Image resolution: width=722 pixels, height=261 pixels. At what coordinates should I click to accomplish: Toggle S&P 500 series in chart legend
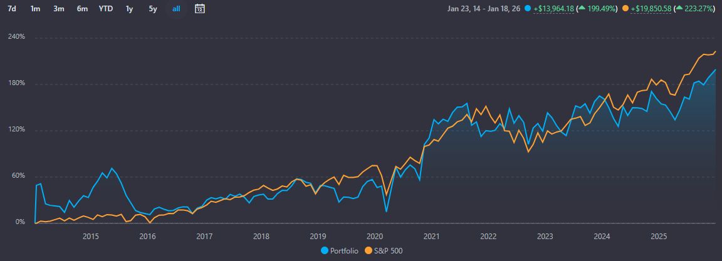(x=385, y=250)
